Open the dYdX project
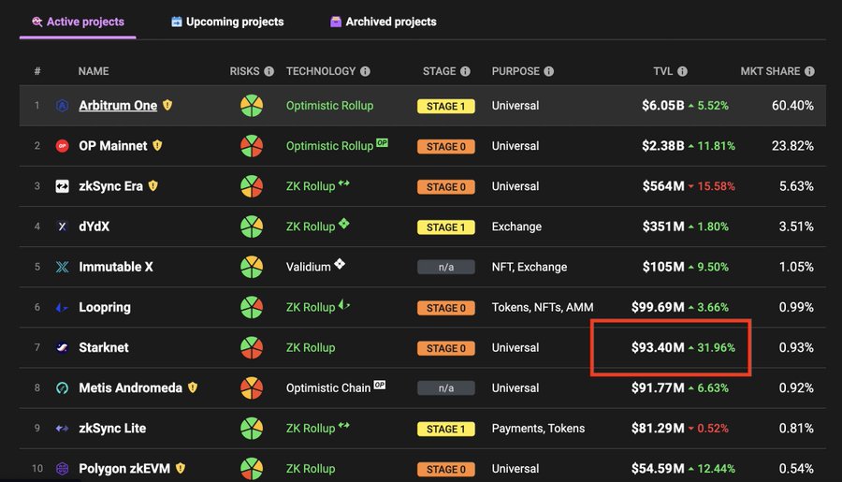This screenshot has width=842, height=482. [x=94, y=226]
